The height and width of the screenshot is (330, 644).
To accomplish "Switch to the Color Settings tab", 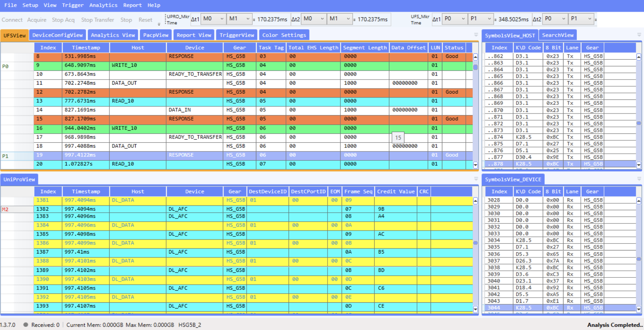I will 284,35.
